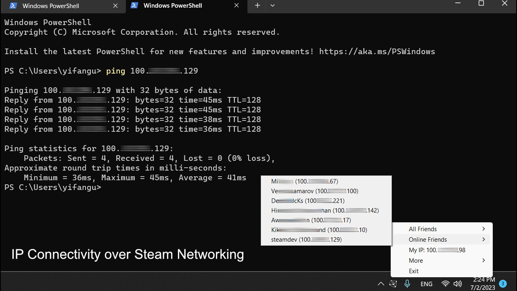Open the terminal tab dropdown chevron
Viewport: 517px width, 291px height.
click(x=272, y=6)
